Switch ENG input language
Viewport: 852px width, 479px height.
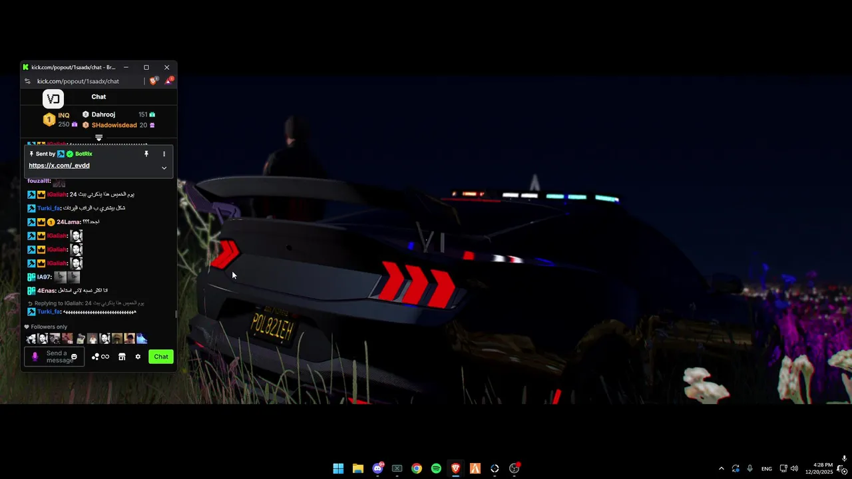pos(767,468)
